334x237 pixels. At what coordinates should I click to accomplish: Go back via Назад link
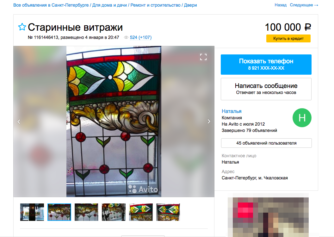[281, 5]
